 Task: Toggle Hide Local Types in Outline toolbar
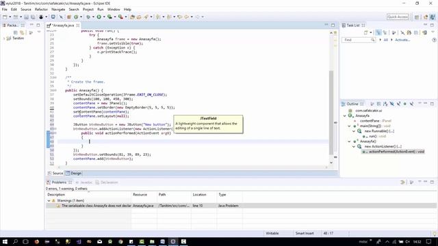pyautogui.click(x=411, y=104)
